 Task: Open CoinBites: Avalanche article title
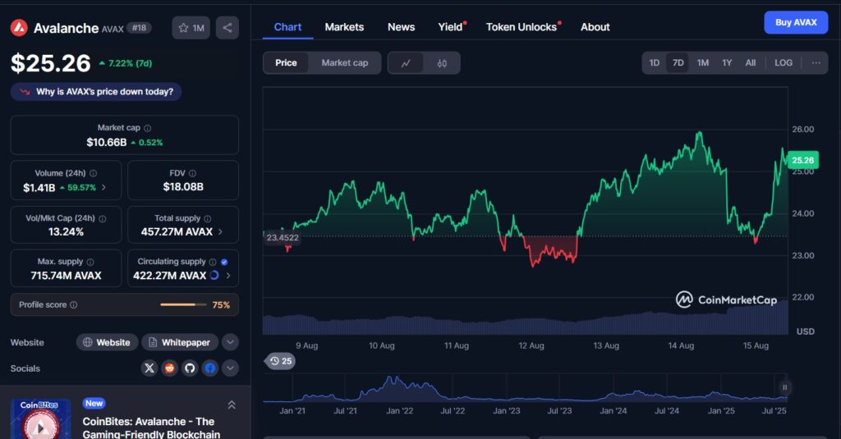click(x=151, y=428)
